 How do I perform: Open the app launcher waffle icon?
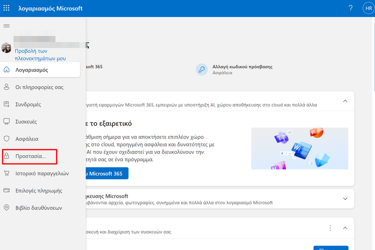7,8
